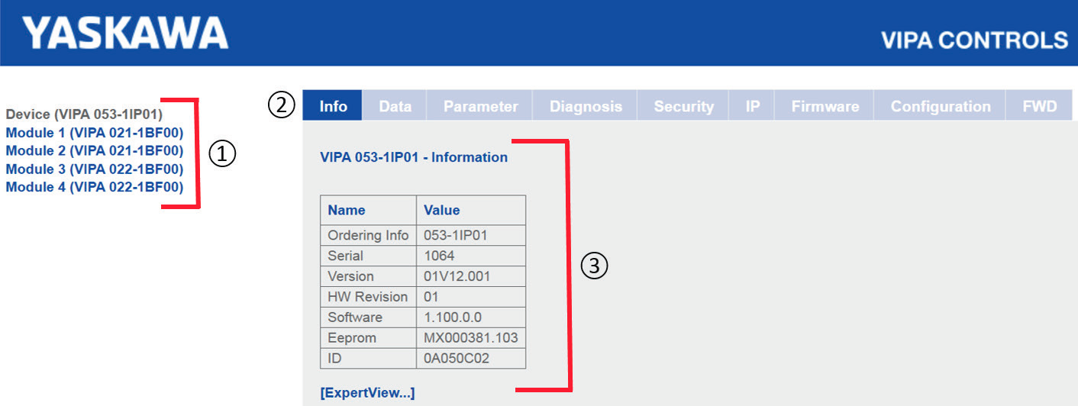Click the ID row label
Image resolution: width=1078 pixels, height=406 pixels.
(x=335, y=359)
